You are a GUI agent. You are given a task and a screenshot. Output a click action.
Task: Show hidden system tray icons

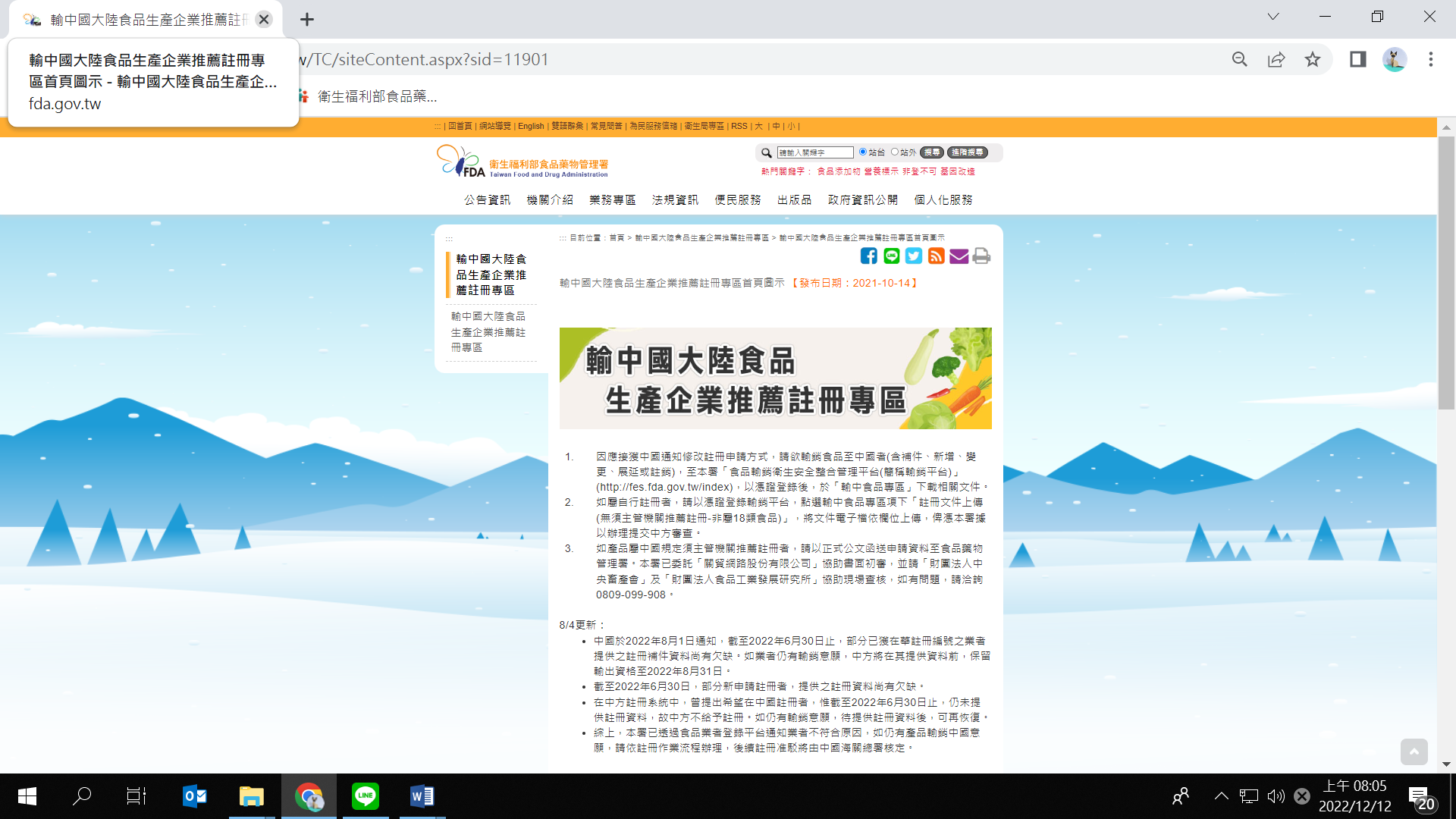pyautogui.click(x=1221, y=796)
